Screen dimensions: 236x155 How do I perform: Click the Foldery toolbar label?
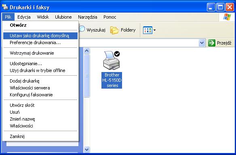click(128, 30)
